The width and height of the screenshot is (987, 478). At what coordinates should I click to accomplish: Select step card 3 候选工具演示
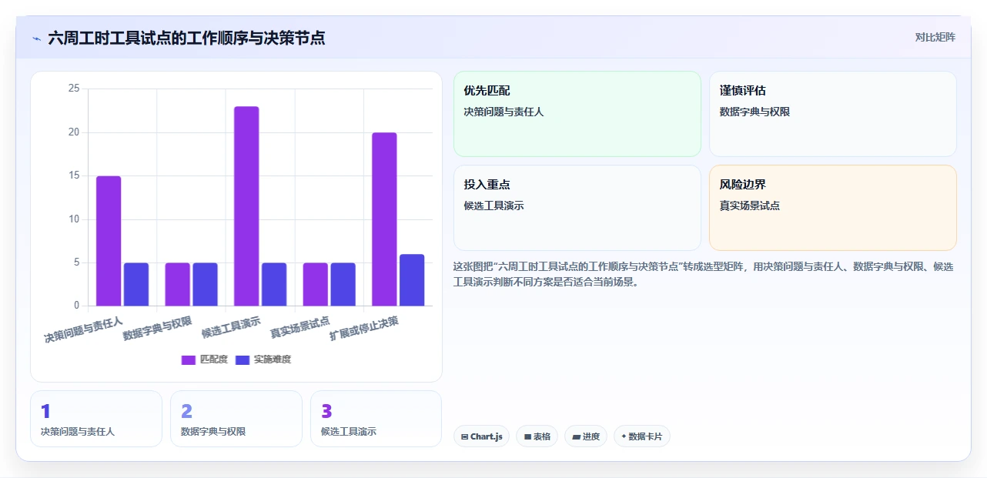pos(376,419)
